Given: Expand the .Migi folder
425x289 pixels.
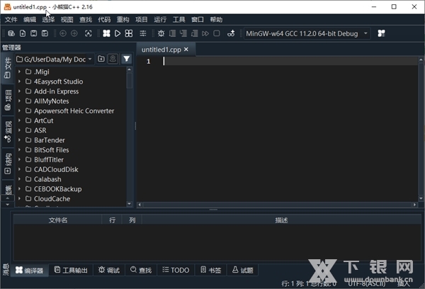Looking at the screenshot, I should point(19,72).
